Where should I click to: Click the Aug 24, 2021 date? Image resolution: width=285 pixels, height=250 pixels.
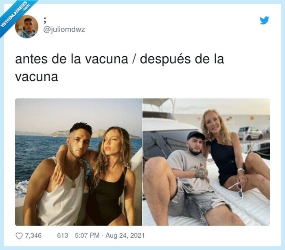tap(125, 235)
